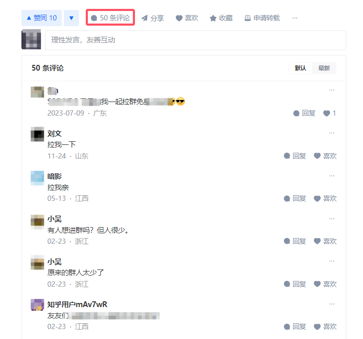Screen dimensions: 363x339
Task: Share the post via 分享 icon
Action: tap(153, 18)
